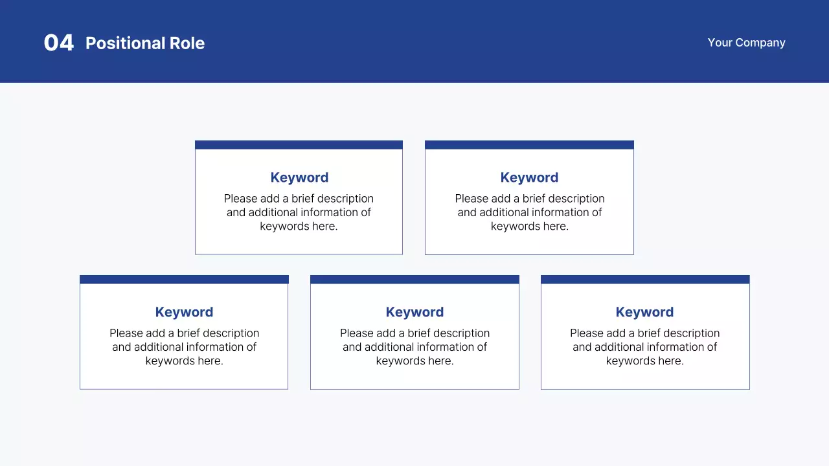Select the Keyword heading in top-left card
Screen dimensions: 829x466
coord(299,177)
